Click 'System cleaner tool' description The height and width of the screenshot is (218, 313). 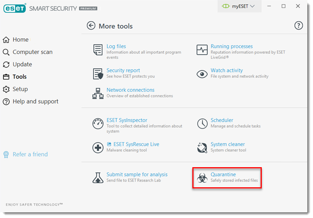point(228,150)
